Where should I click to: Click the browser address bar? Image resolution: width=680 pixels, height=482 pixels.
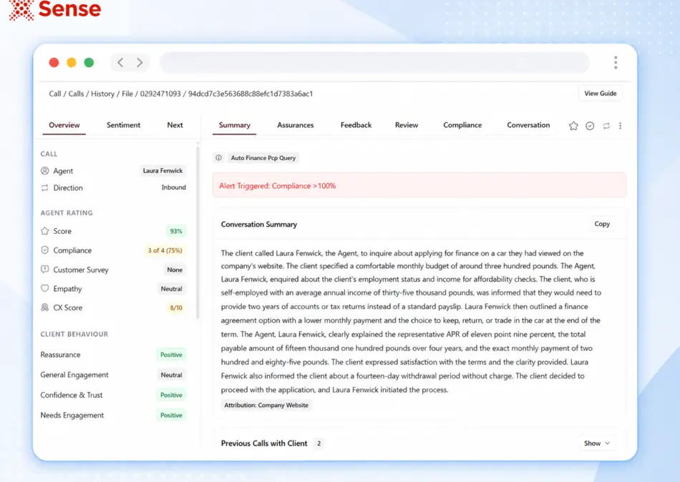coord(374,62)
